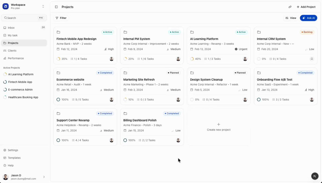Screen dimensions: 322x183
Task: Click the Ask AI button
Action: [x=309, y=18]
